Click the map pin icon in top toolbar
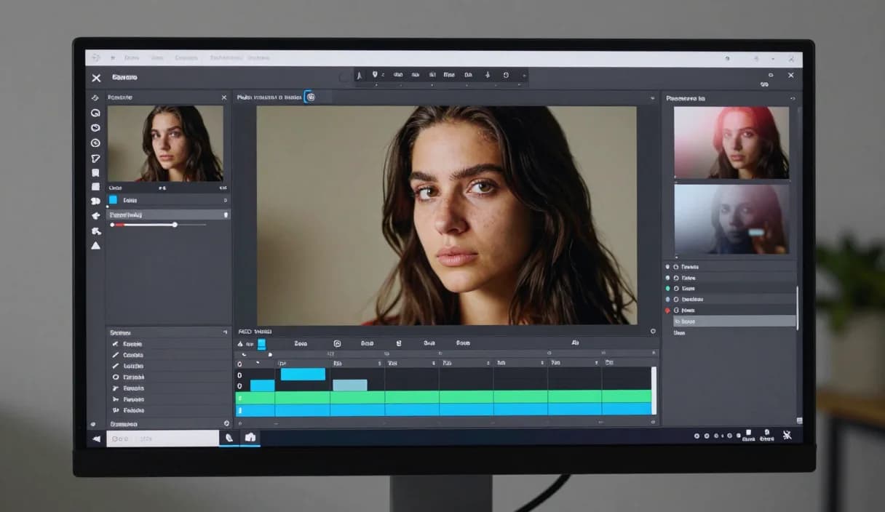 pos(375,74)
